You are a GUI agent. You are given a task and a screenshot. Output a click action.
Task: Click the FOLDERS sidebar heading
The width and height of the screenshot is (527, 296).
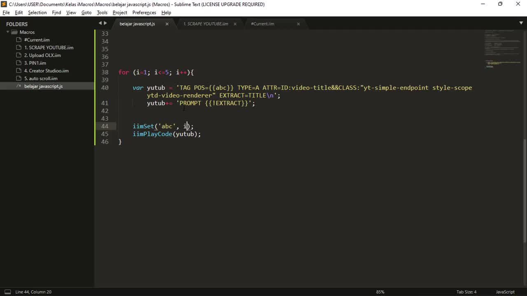(17, 24)
